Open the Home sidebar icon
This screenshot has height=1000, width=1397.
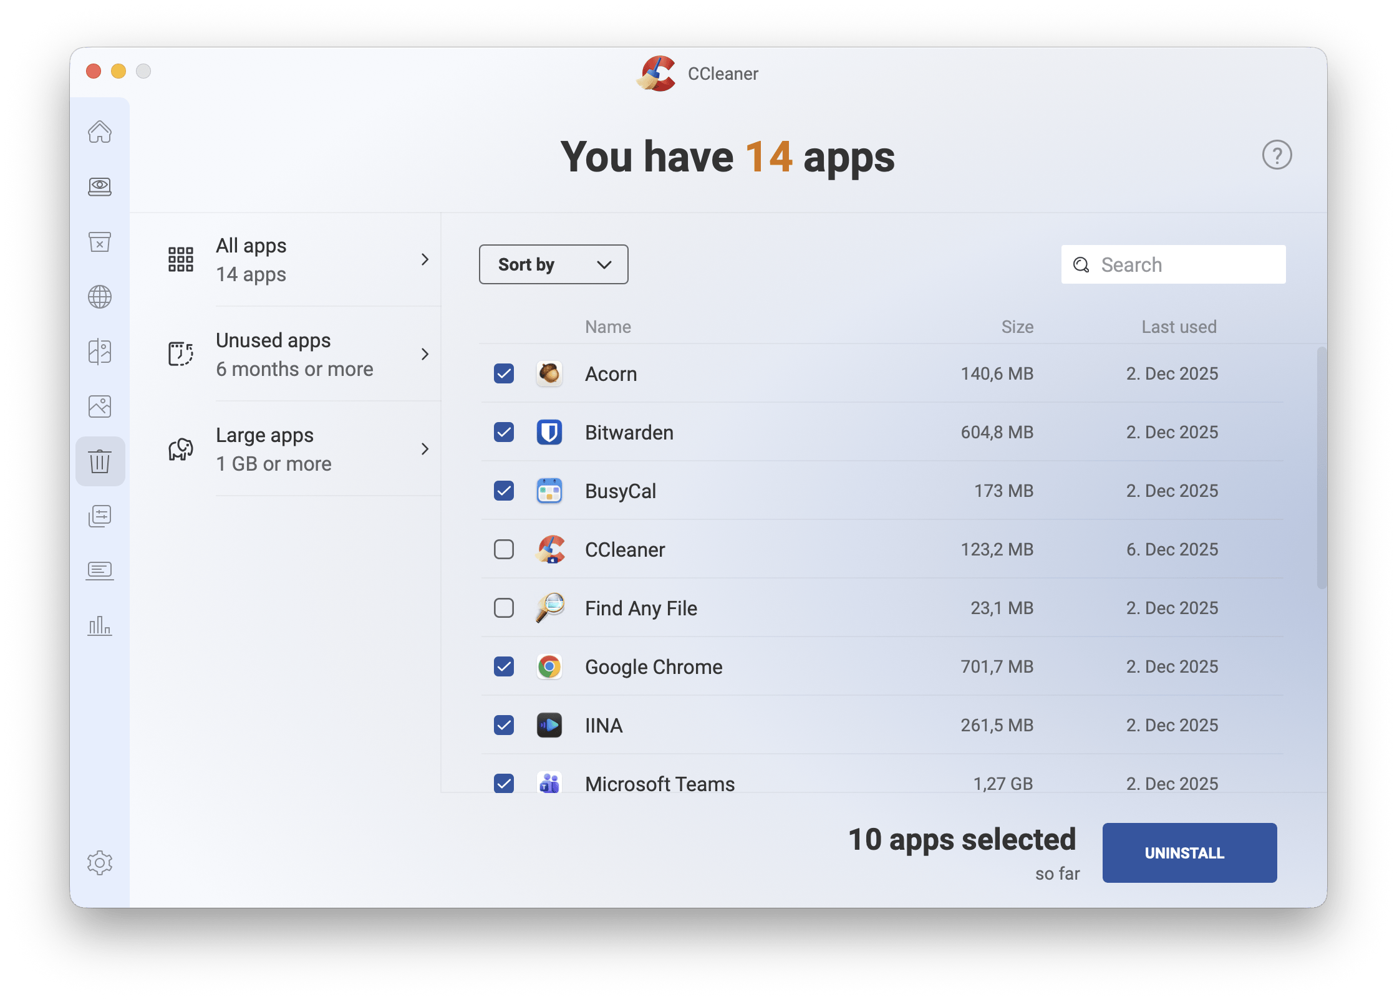[100, 132]
